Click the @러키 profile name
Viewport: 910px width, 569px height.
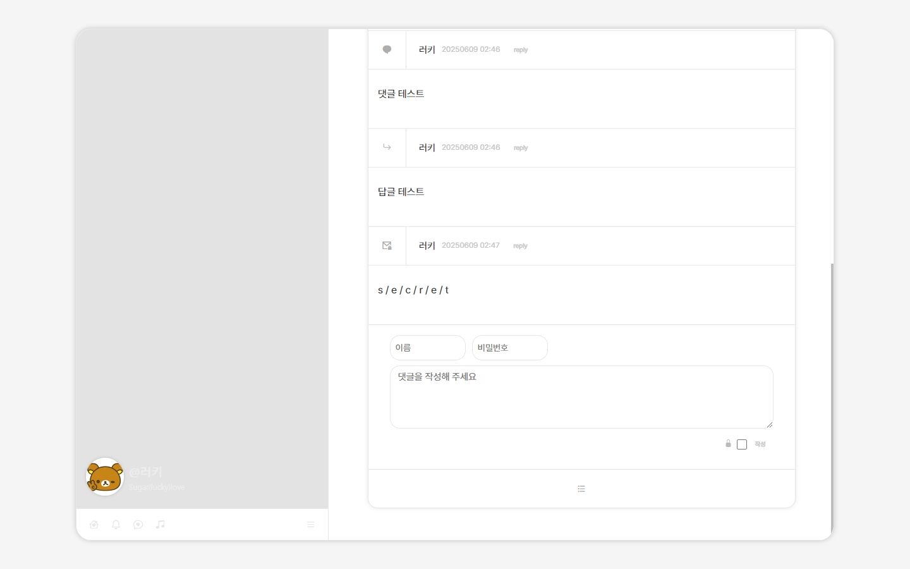[x=145, y=472]
